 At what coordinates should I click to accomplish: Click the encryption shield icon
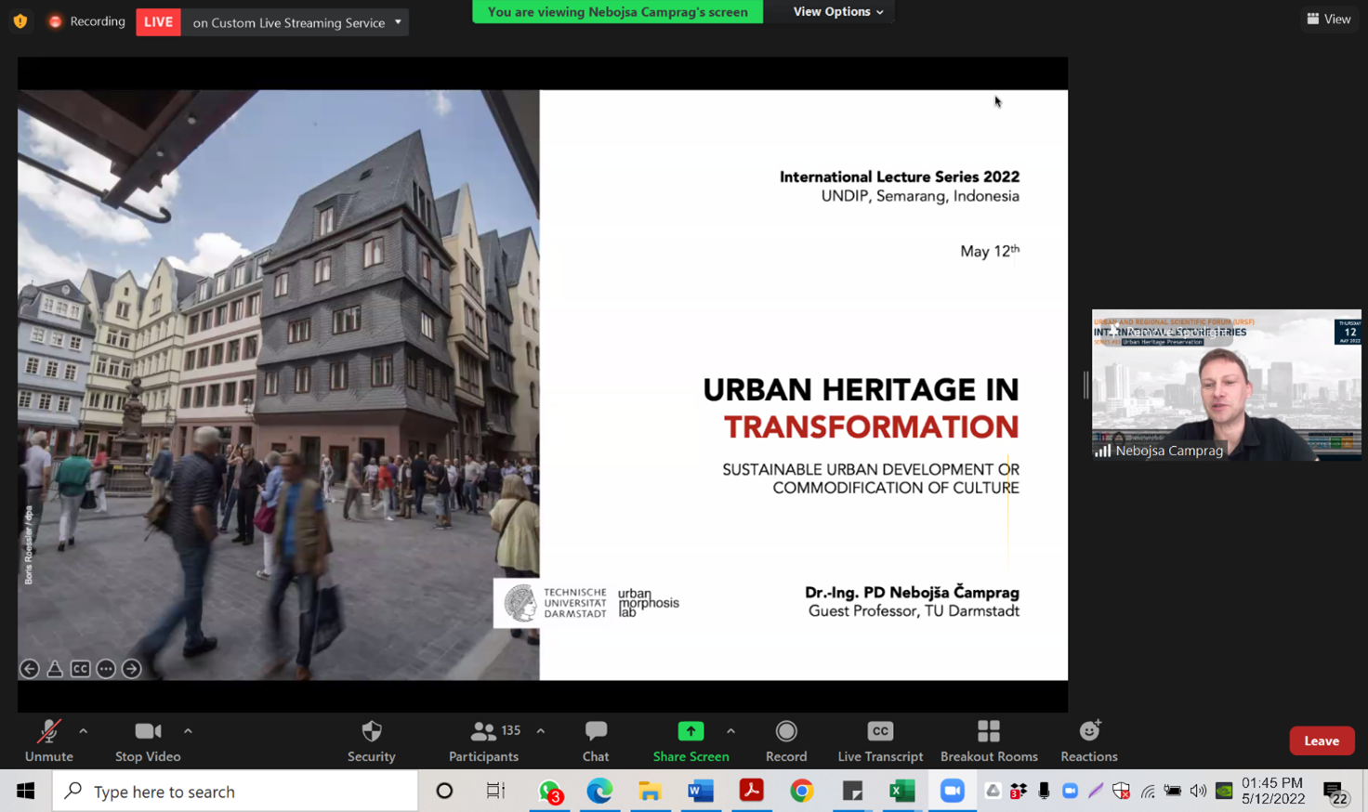point(20,21)
